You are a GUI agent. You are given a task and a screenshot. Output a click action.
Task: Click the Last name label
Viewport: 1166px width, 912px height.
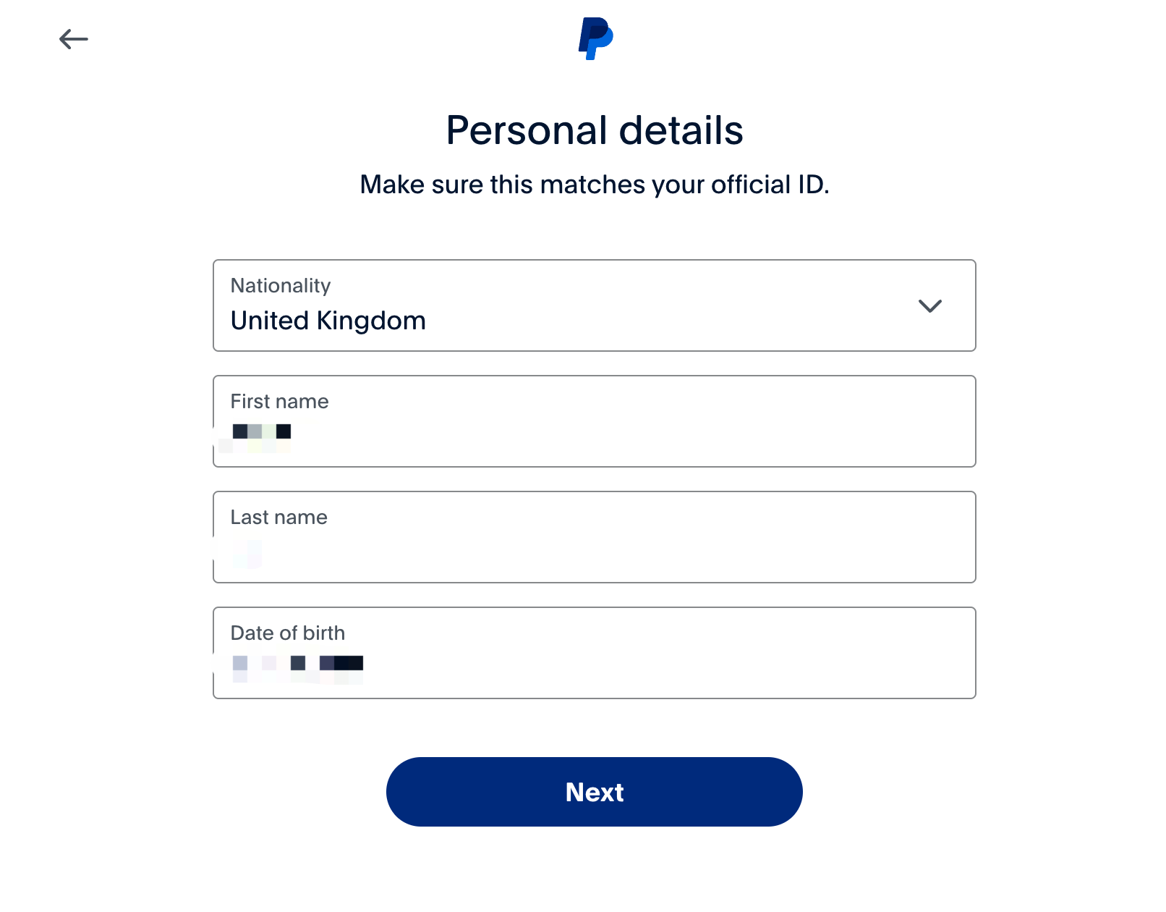[x=278, y=518]
